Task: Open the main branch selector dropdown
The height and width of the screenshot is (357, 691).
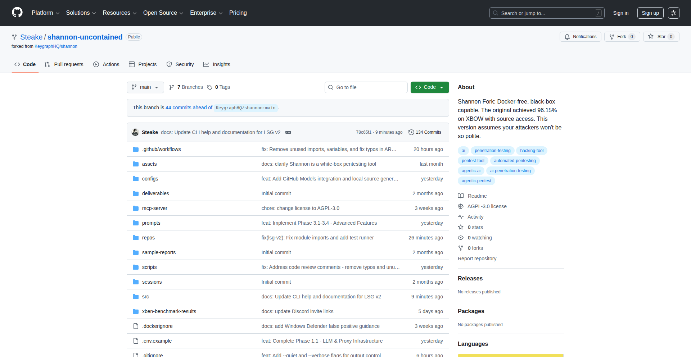Action: [x=145, y=87]
